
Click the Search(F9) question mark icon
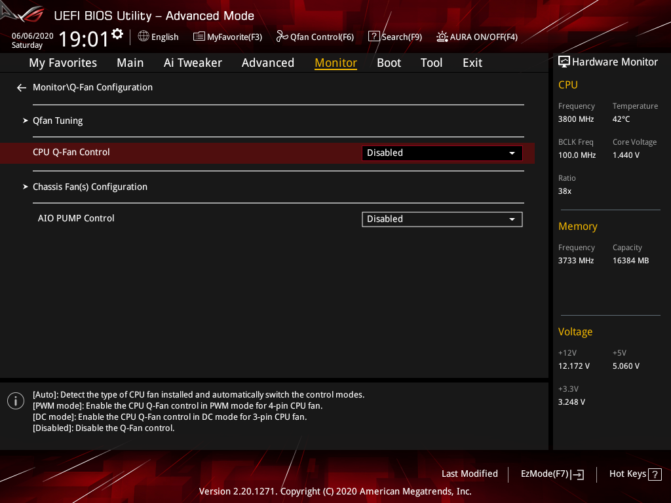374,37
